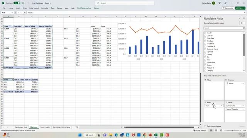The image size is (247, 138).
Task: Enable Defer Layout Update checkbox
Action: (205, 126)
